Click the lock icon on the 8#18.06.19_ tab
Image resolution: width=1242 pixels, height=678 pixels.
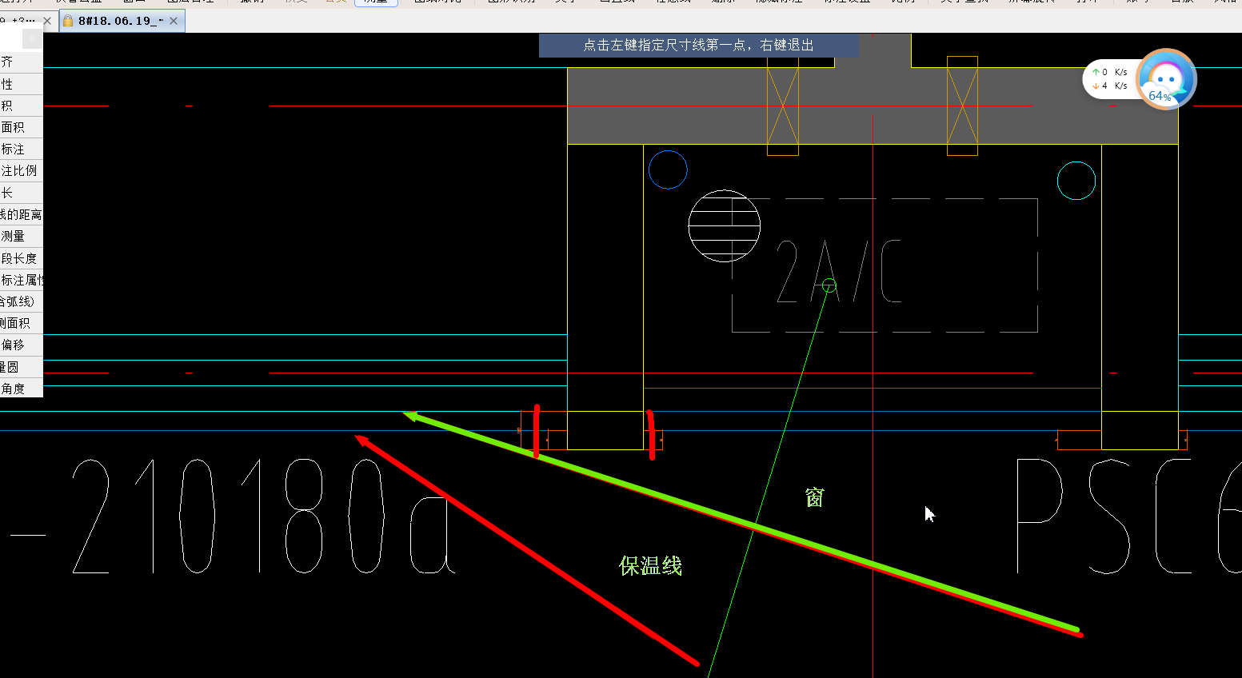(x=68, y=21)
